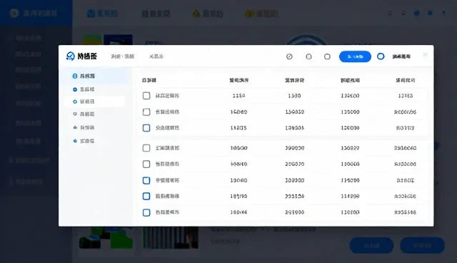The image size is (457, 263).
Task: Close the dialog with the X button
Action: click(x=426, y=54)
